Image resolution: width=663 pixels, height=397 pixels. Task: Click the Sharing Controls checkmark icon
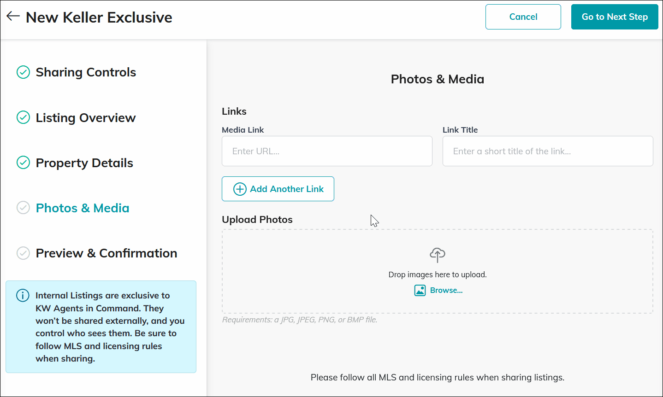point(23,72)
